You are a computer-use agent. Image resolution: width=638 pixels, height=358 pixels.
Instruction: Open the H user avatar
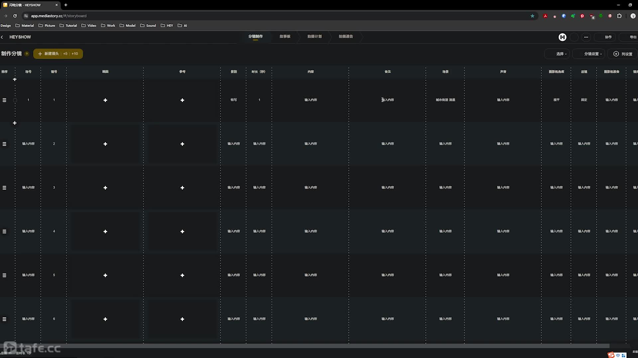[562, 37]
